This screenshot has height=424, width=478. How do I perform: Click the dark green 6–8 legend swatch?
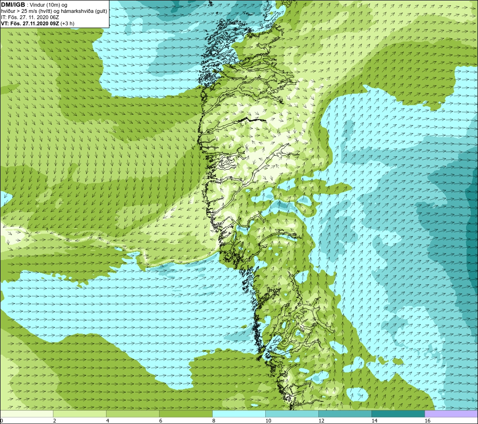(x=185, y=413)
